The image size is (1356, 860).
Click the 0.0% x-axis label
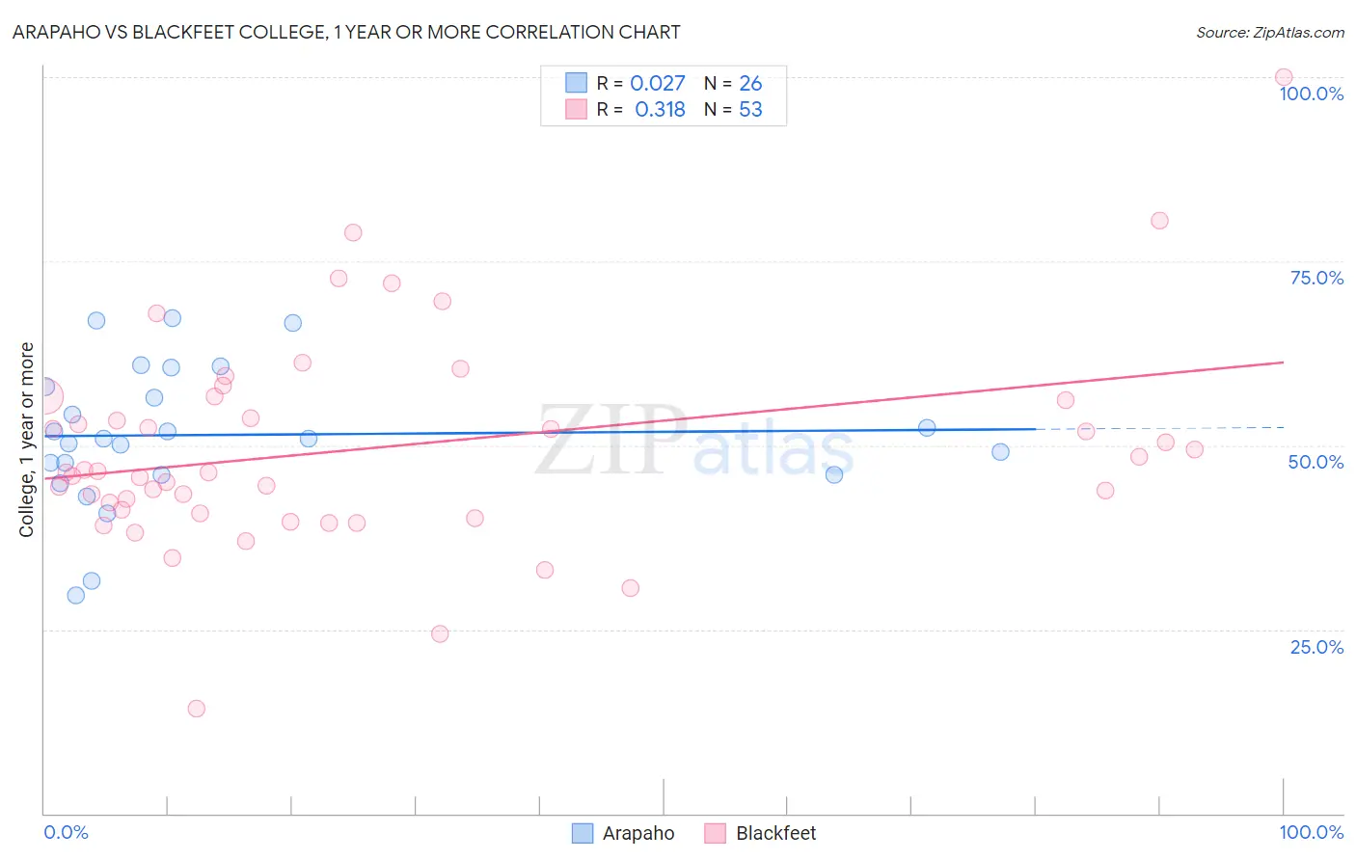pos(67,832)
